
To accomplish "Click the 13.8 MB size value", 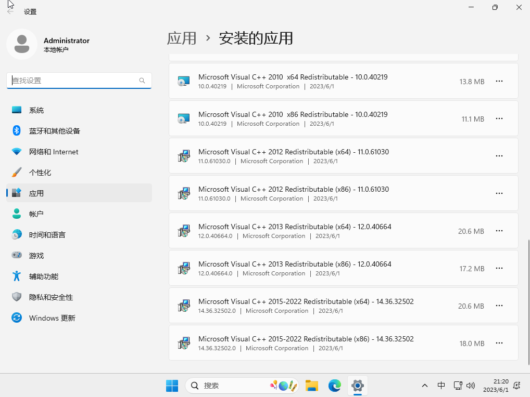I will [x=472, y=82].
